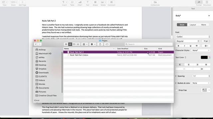Enable the Drop Cap checkbox

(x=176, y=90)
